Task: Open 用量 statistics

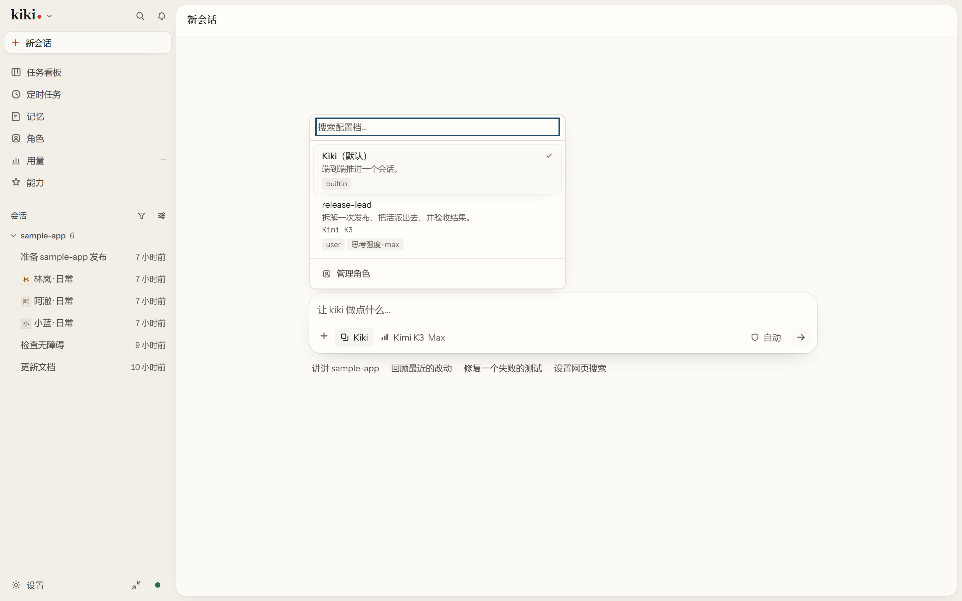Action: coord(88,161)
